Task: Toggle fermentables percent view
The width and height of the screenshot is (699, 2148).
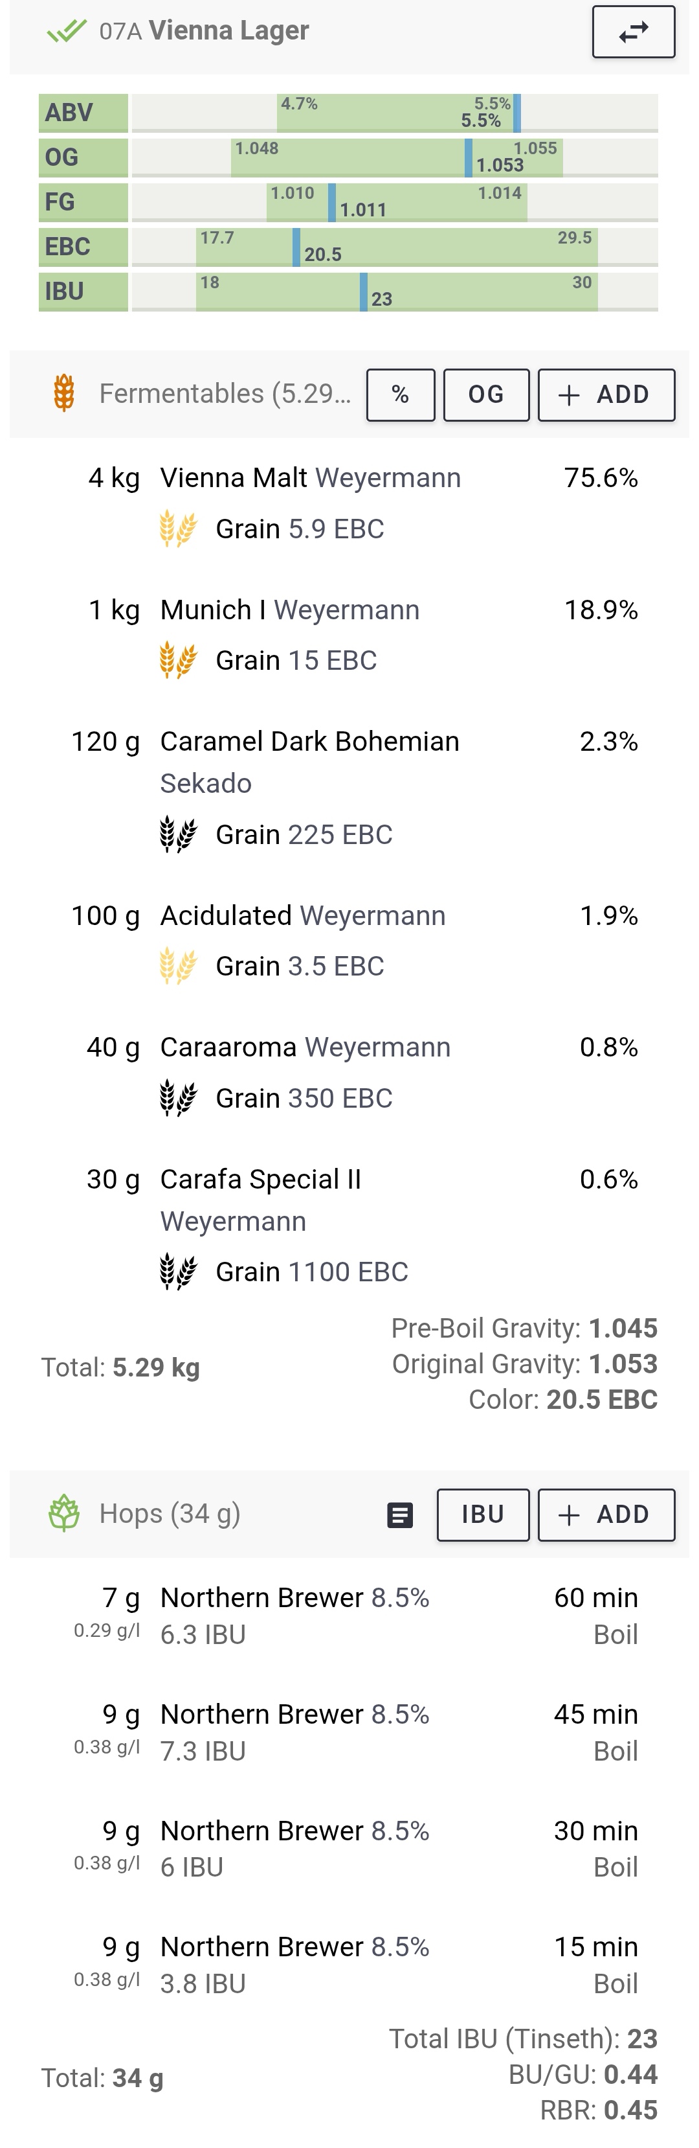Action: click(x=401, y=395)
